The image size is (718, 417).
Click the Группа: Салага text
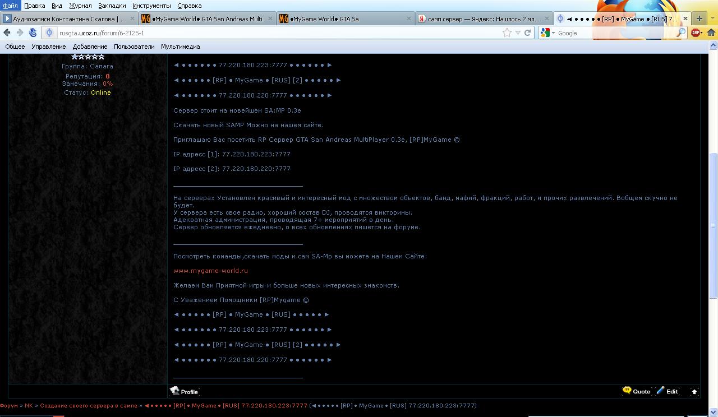(x=88, y=66)
